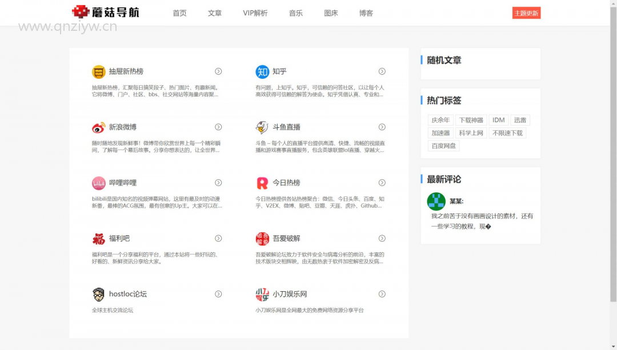This screenshot has width=617, height=350.
Task: Open the 新浪微博 title link
Action: (x=123, y=127)
